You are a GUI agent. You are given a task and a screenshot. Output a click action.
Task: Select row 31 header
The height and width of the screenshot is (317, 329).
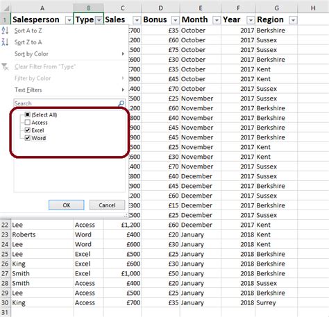pos(5,312)
